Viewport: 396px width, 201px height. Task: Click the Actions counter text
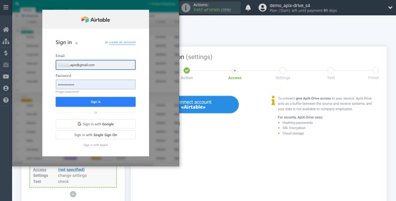coord(212,10)
